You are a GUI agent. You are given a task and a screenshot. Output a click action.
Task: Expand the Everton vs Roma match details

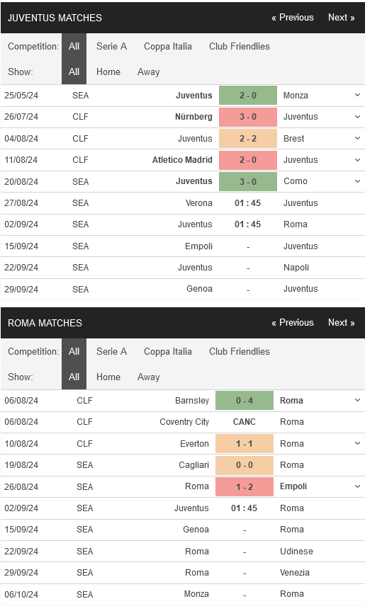pyautogui.click(x=357, y=443)
